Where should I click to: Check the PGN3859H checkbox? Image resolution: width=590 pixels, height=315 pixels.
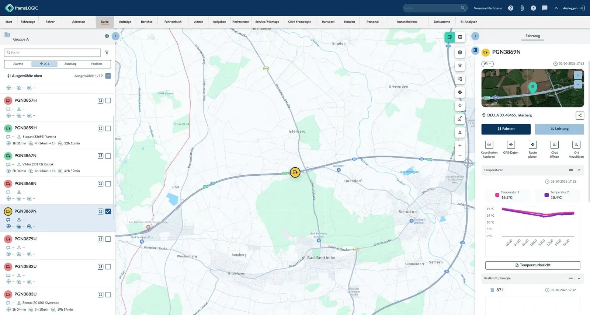point(108,129)
